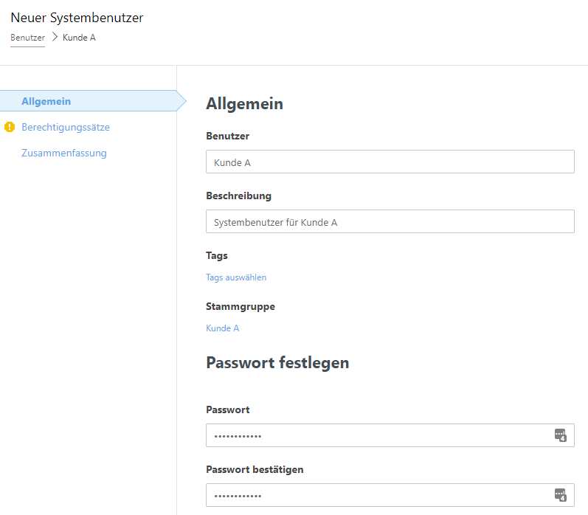Click password manager icon in Passwort field
Viewport: 588px width, 515px height.
point(561,435)
